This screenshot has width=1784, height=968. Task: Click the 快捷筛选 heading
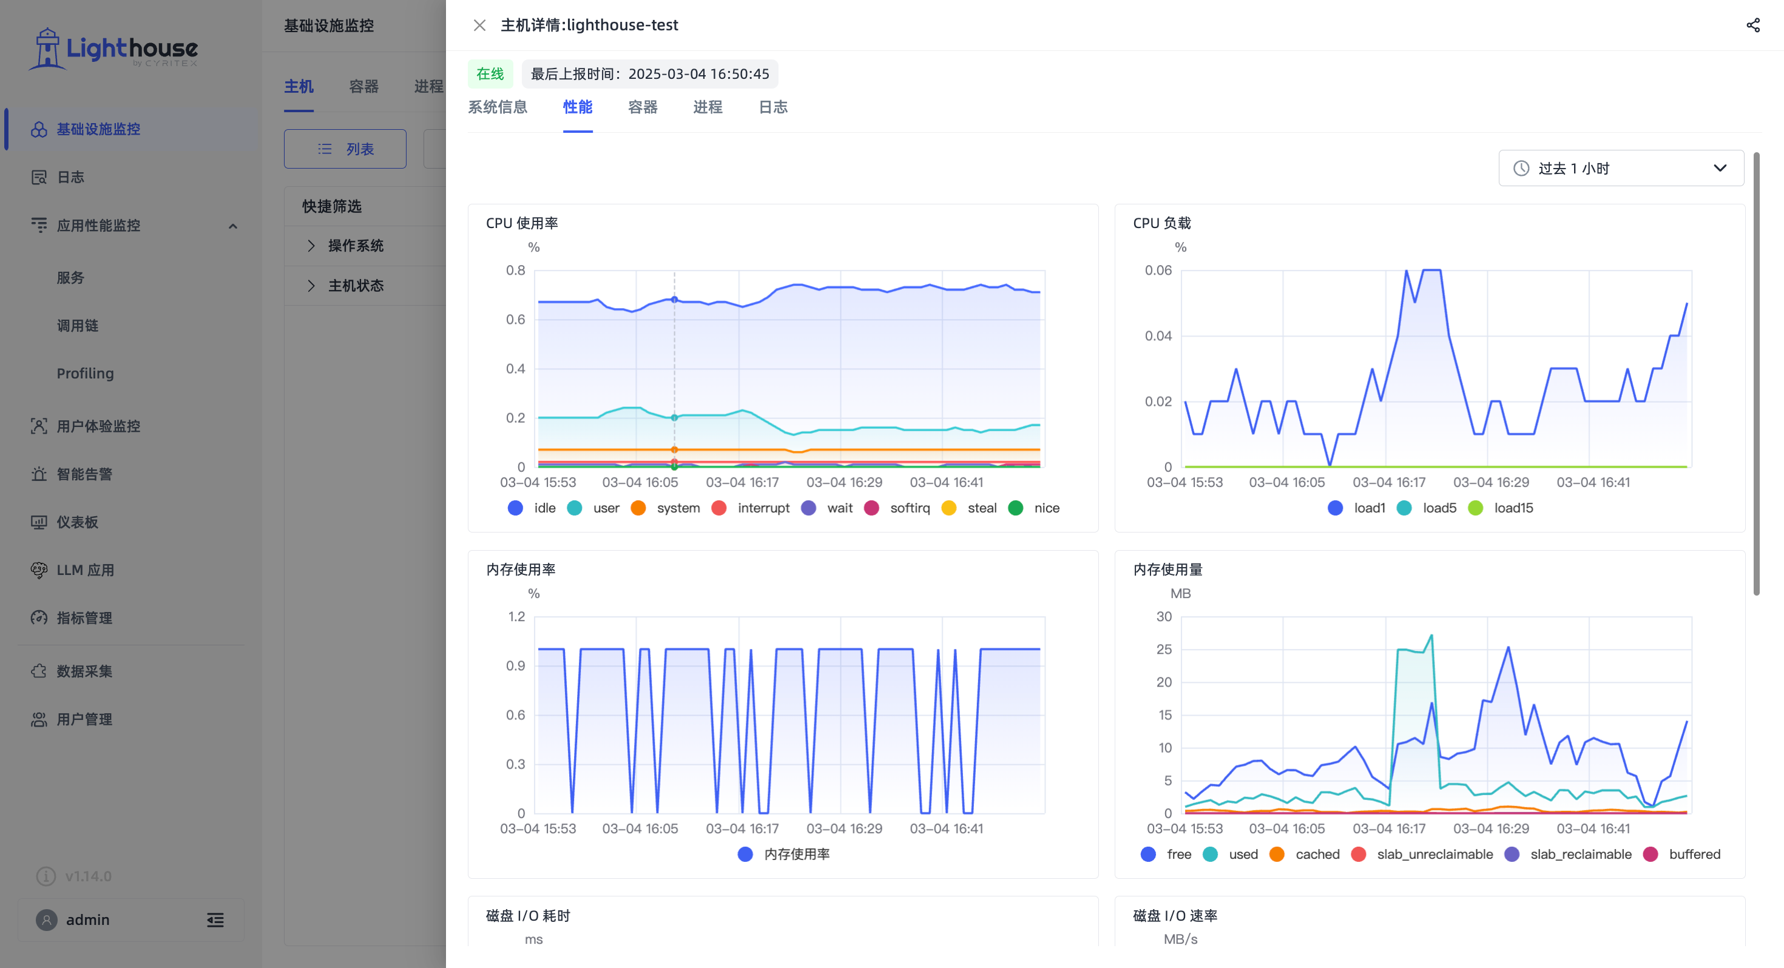[332, 206]
